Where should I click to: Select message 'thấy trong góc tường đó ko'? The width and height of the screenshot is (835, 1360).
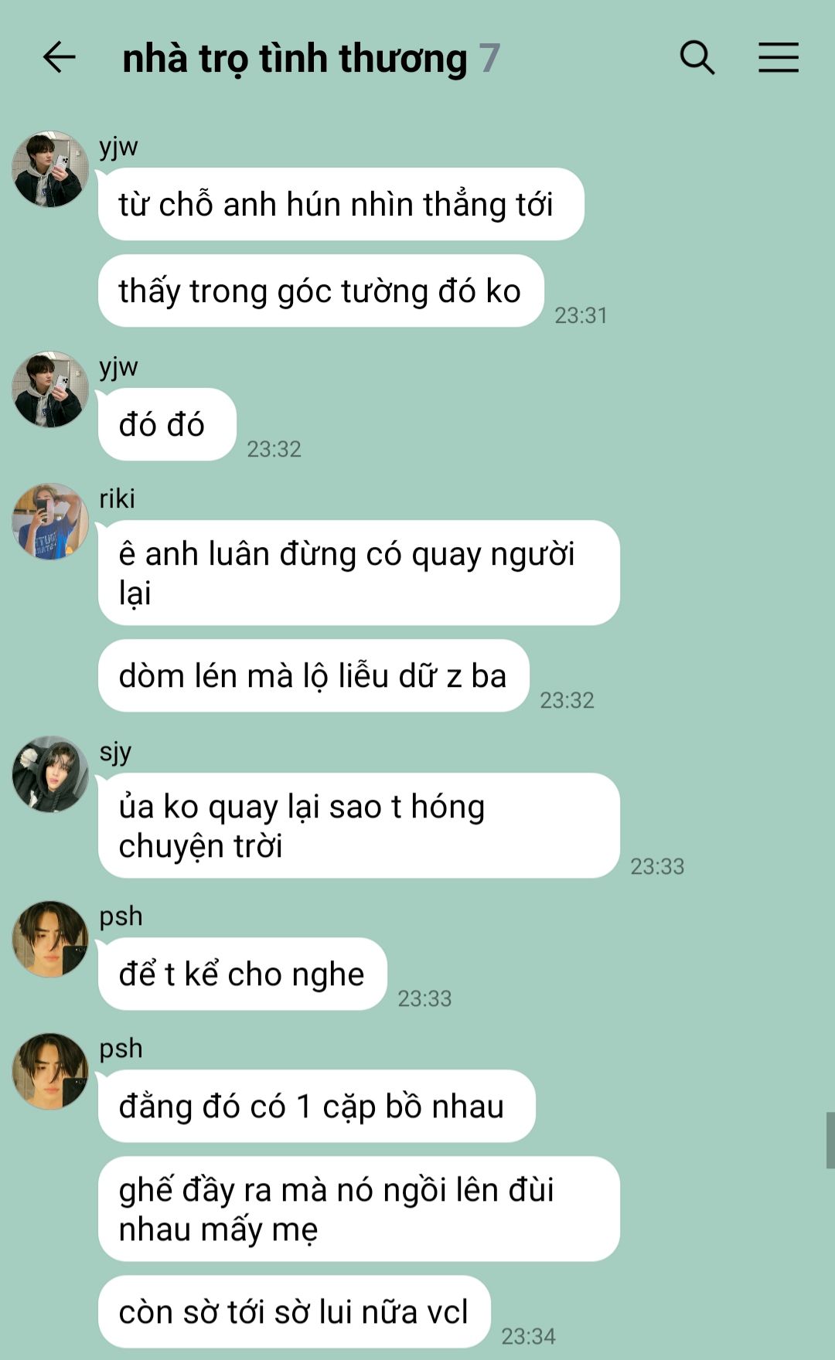click(321, 291)
